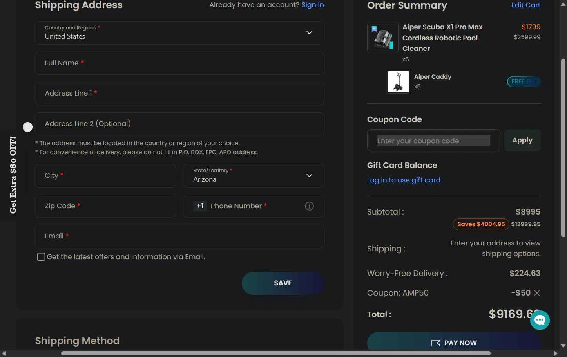This screenshot has width=567, height=357.
Task: Click the horizontal scrollbar thumb
Action: tap(275, 353)
